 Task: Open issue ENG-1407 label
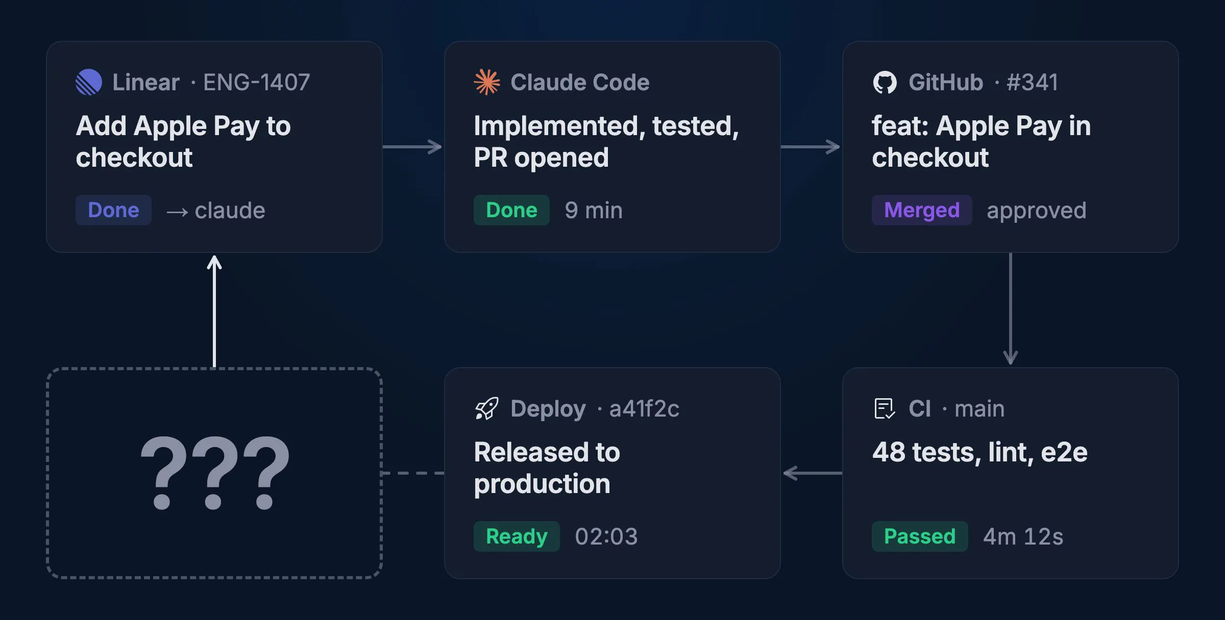tap(257, 82)
